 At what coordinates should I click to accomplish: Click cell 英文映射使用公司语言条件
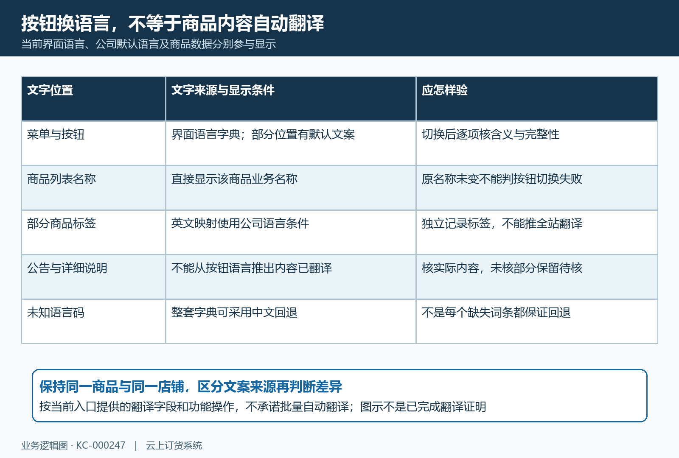pos(291,232)
